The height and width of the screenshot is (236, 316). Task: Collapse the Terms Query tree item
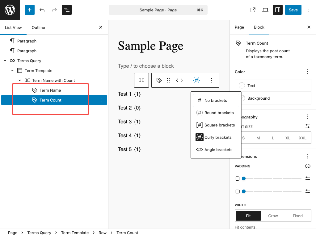pyautogui.click(x=5, y=61)
